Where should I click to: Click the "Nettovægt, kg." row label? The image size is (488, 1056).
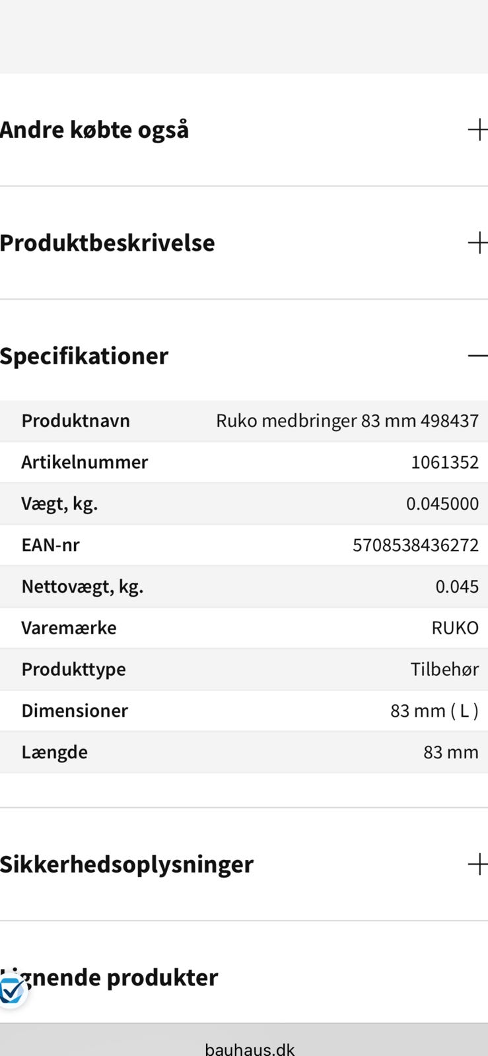tap(83, 587)
